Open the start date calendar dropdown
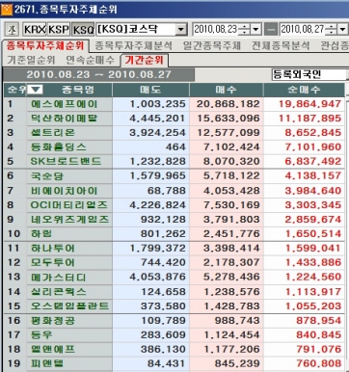Viewport: 349px width, 372px height. point(255,30)
